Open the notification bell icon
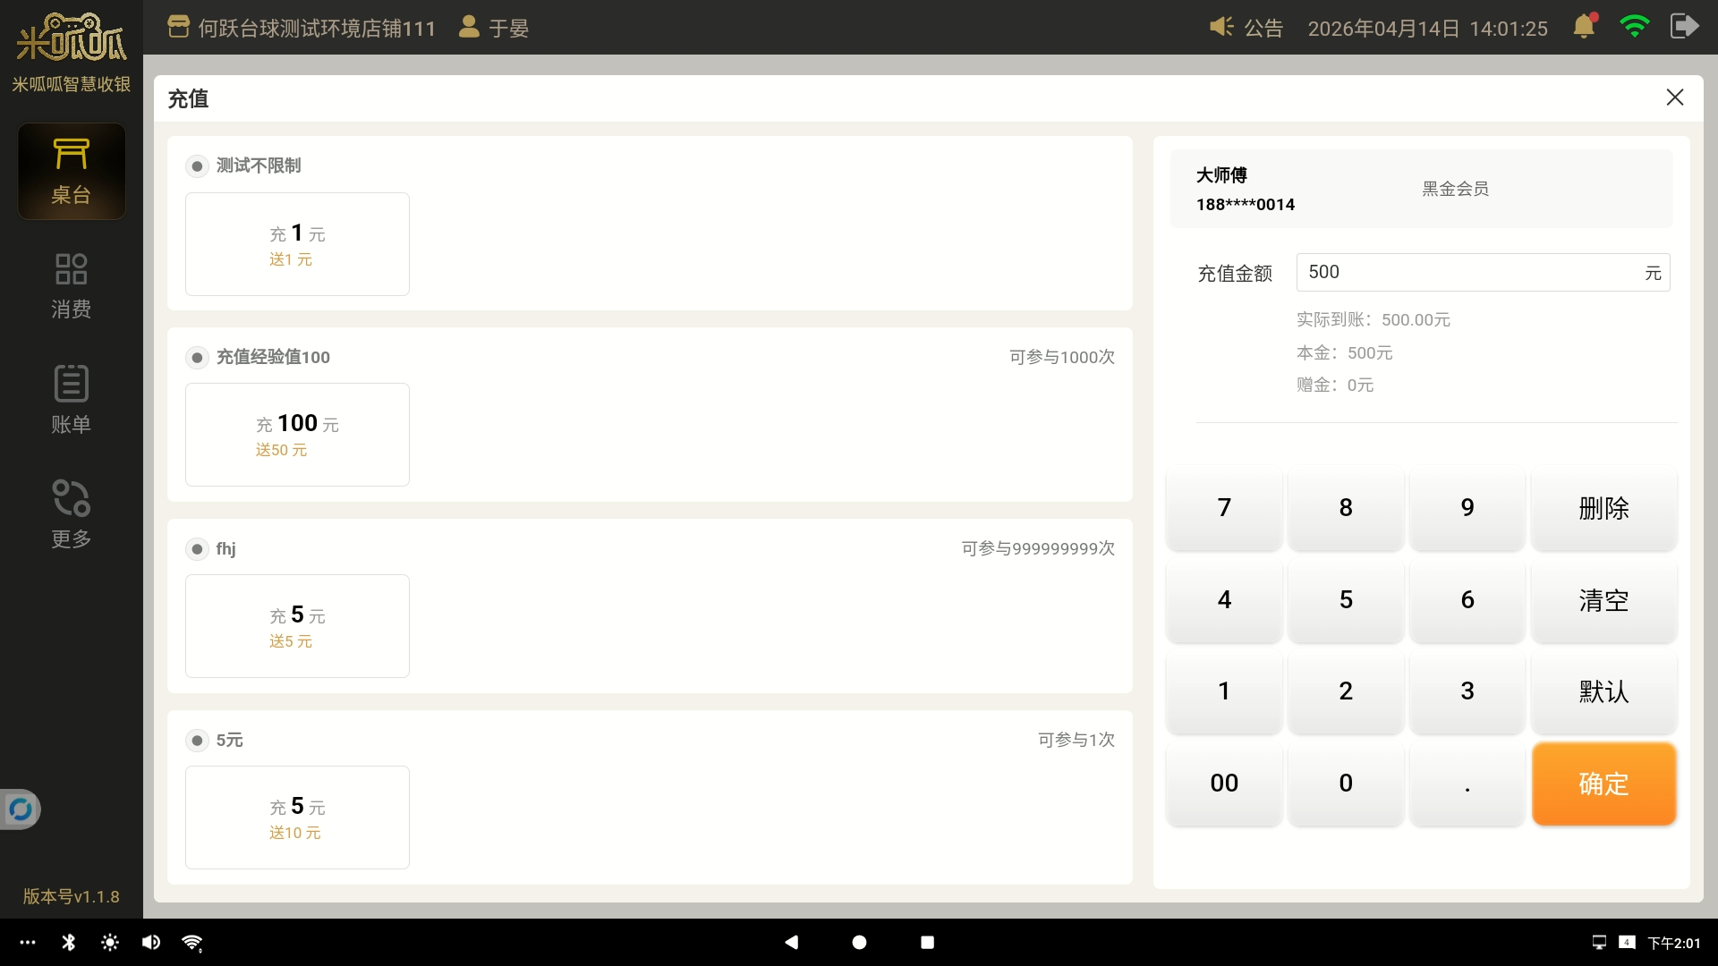Screen dimensions: 1718x966 [x=1584, y=26]
